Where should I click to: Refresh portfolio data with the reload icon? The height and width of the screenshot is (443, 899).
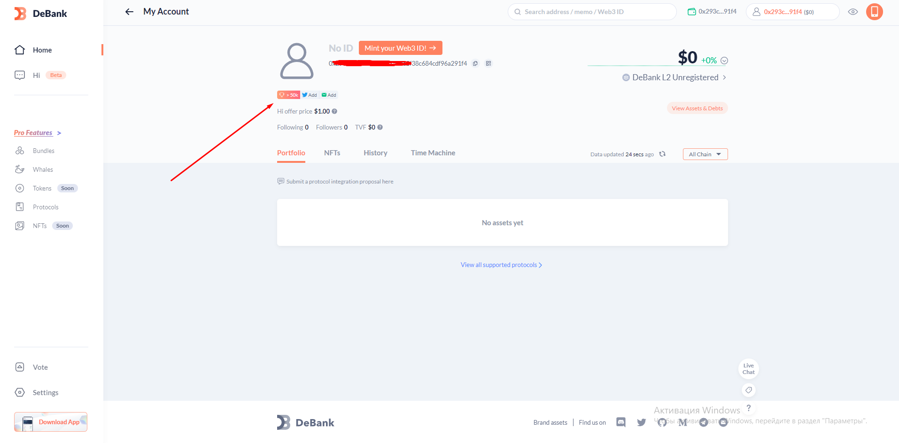662,154
